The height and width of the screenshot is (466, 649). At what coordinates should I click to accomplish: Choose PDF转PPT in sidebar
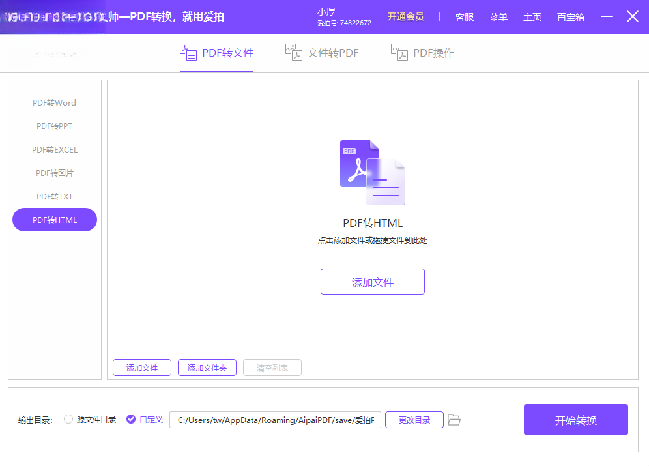pos(54,126)
